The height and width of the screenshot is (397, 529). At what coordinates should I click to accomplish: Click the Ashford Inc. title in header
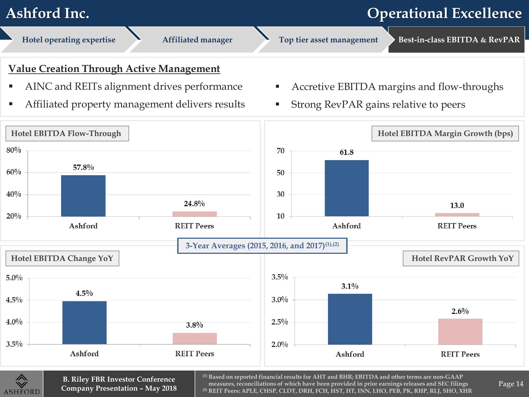coord(48,13)
